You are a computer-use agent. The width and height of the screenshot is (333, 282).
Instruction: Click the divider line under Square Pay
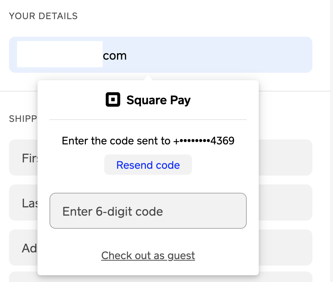pos(148,120)
